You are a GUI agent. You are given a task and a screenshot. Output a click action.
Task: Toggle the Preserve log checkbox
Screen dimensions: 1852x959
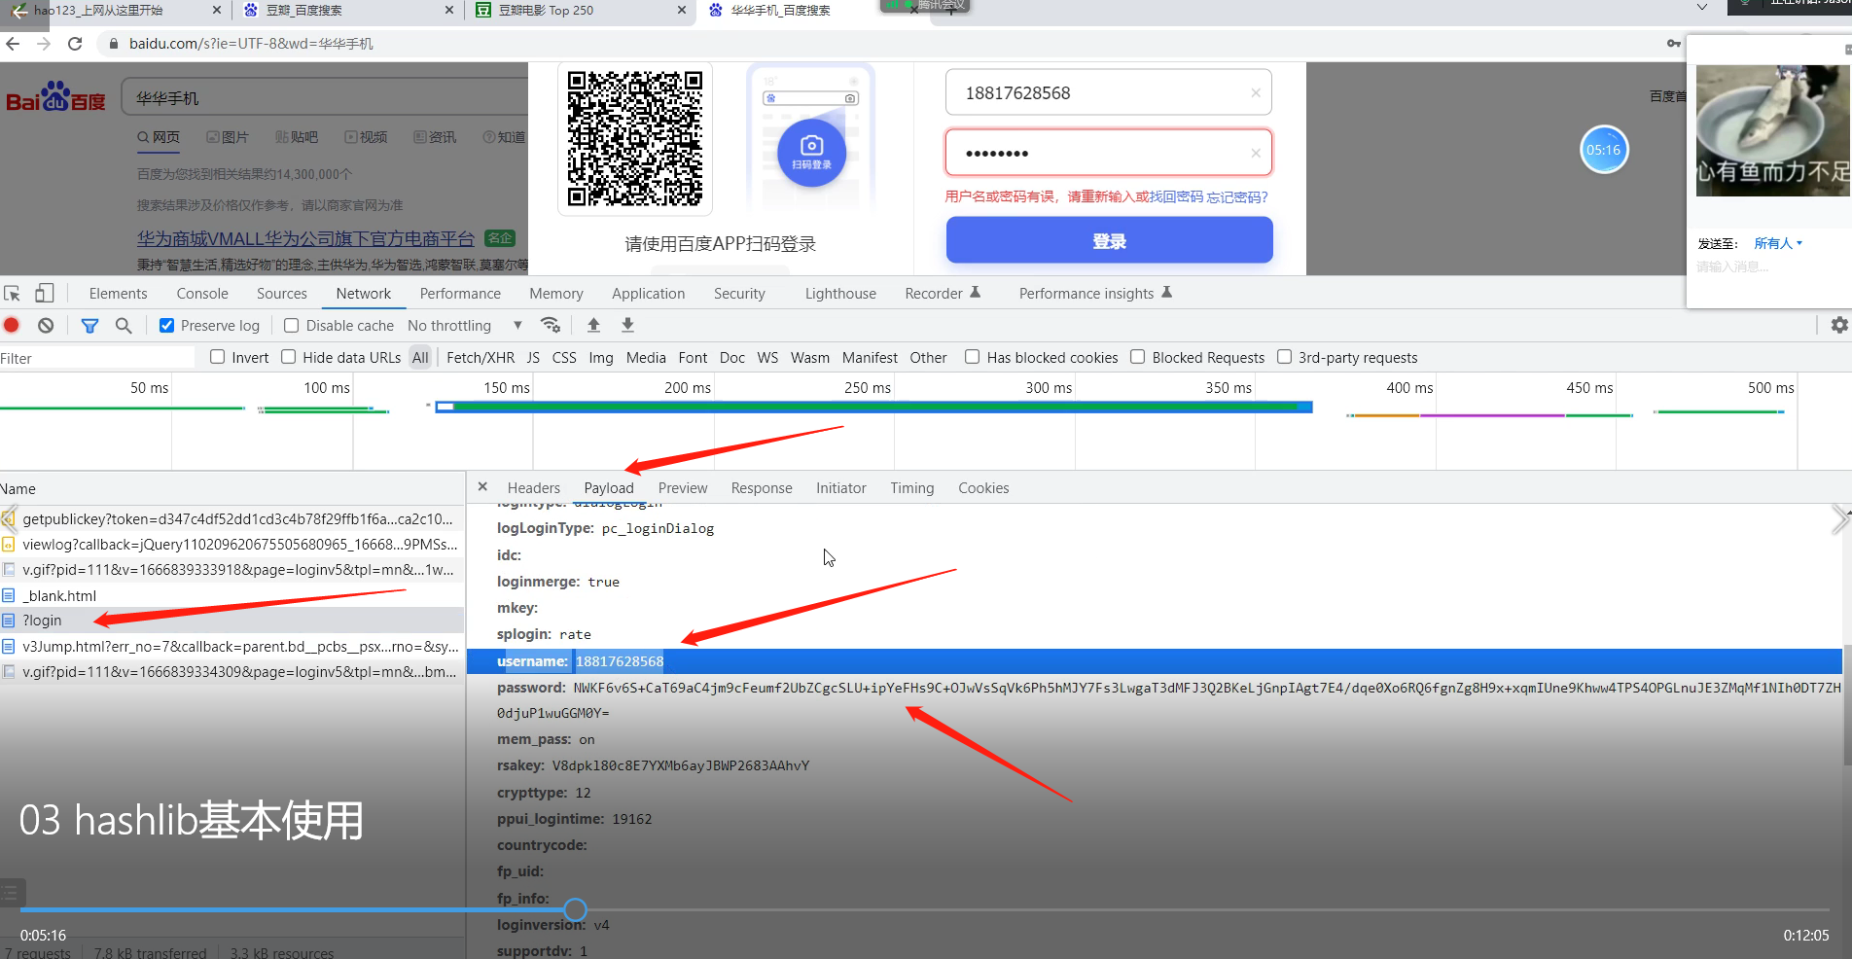click(167, 326)
